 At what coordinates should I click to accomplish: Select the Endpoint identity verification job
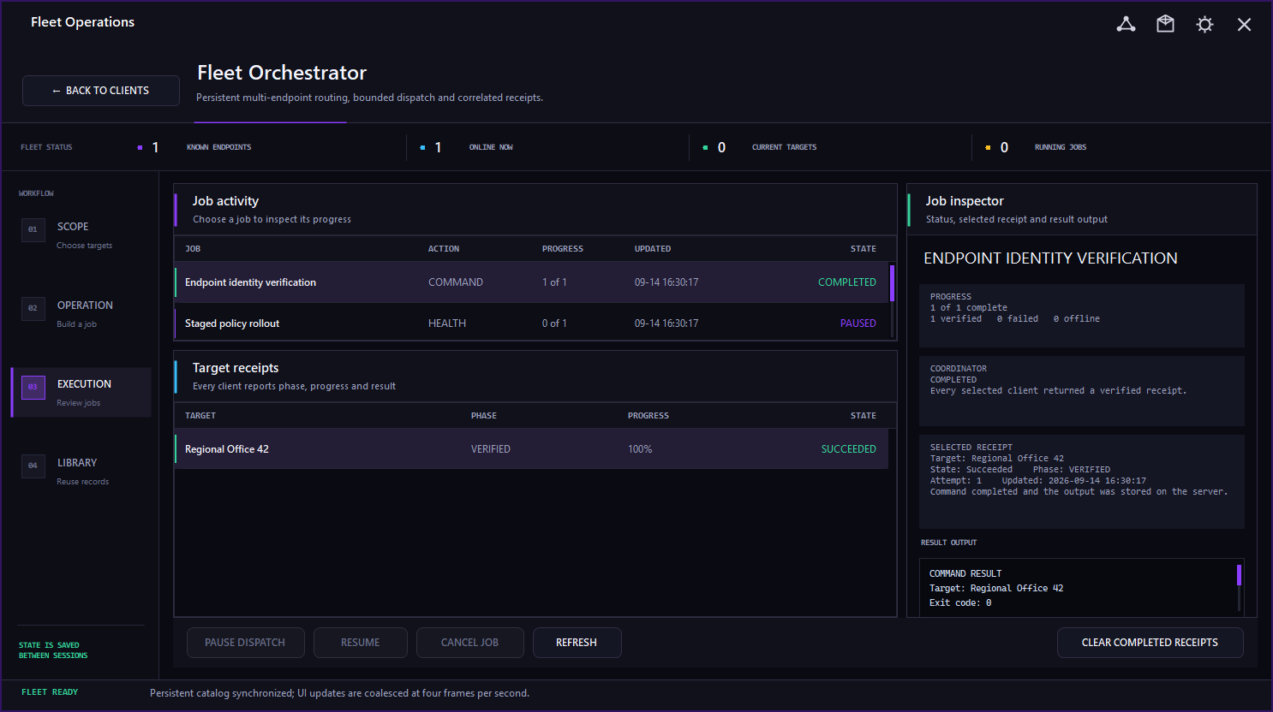532,282
